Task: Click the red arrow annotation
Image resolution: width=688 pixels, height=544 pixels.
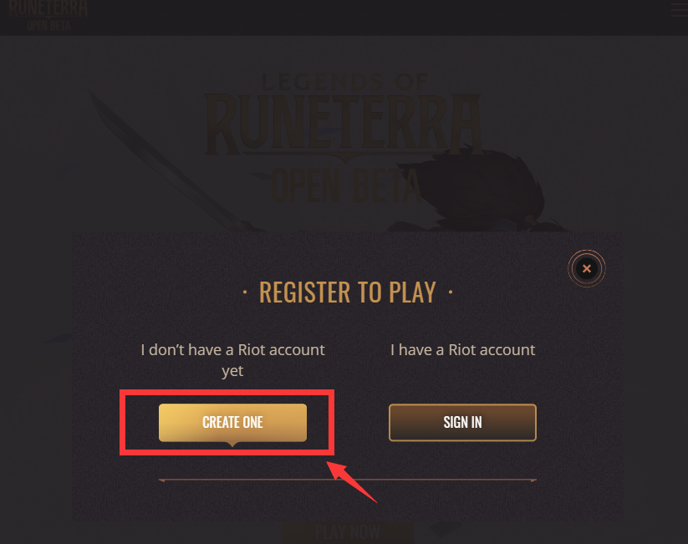Action: point(352,481)
